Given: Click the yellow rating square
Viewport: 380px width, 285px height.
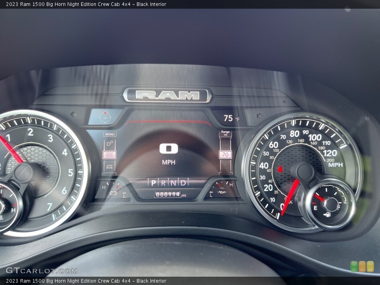Looking at the screenshot, I should (x=370, y=266).
